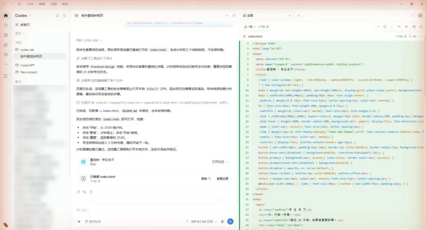Screen dimensions: 427x230
Task: Click the collapse dash on index.html diff row
Action: pyautogui.click(x=420, y=36)
